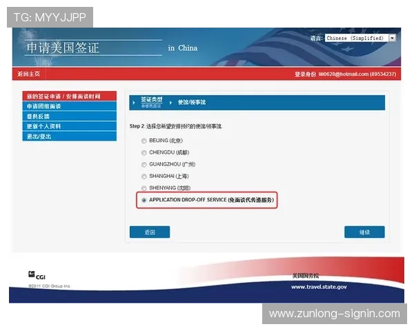Image resolution: width=414 pixels, height=331 pixels.
Task: Click the 申请美国签证 site title
Action: coord(63,48)
